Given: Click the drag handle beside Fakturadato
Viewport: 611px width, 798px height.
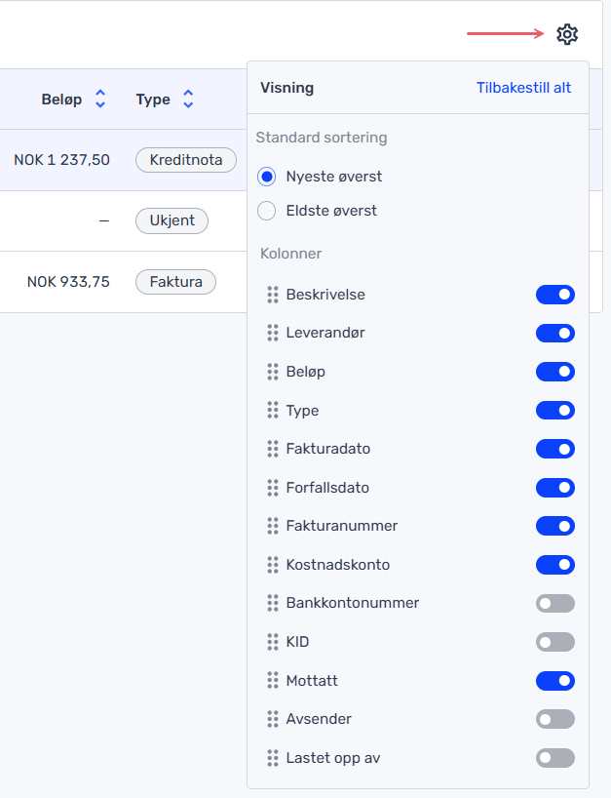Looking at the screenshot, I should pyautogui.click(x=273, y=449).
